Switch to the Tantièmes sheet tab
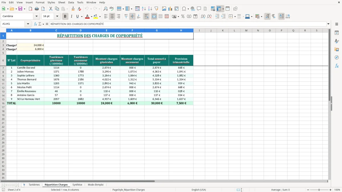This screenshot has width=342, height=192. (34, 185)
